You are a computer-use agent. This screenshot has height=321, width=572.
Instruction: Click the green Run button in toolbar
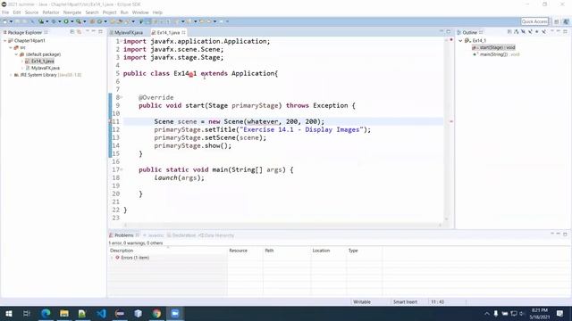[66, 21]
